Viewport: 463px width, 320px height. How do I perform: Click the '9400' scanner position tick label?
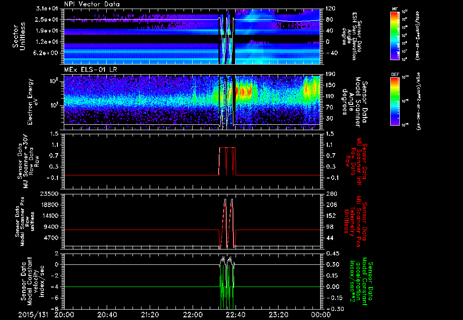pos(52,227)
